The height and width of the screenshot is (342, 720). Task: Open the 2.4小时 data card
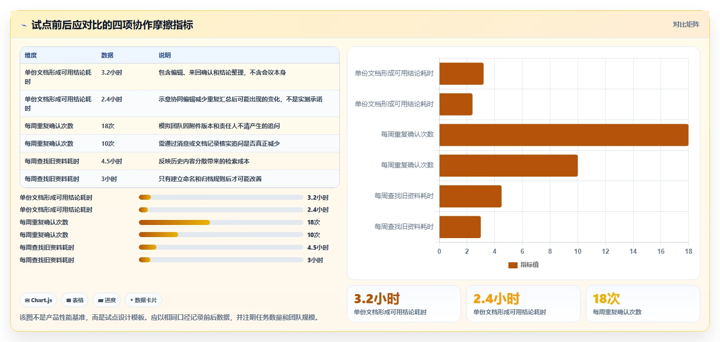pos(523,304)
